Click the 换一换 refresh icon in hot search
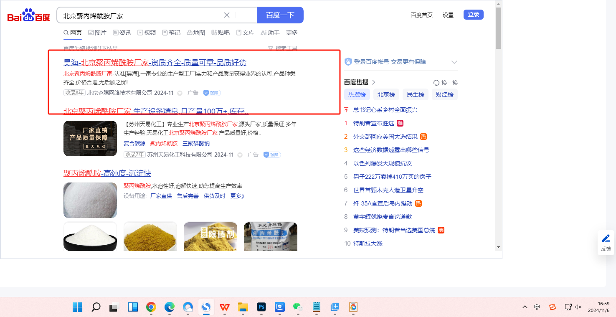Viewport: 616px width, 317px height. (x=436, y=83)
